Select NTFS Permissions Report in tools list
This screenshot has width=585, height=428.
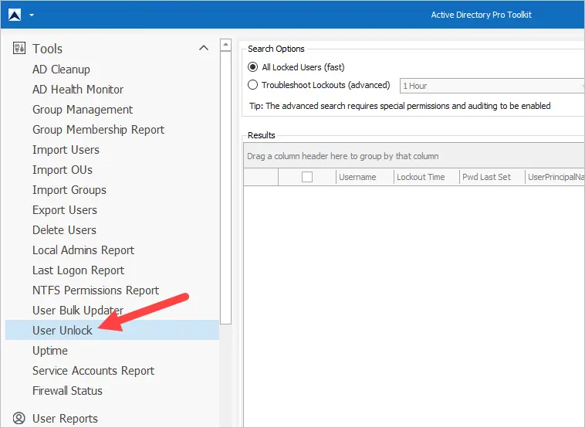[x=96, y=290]
